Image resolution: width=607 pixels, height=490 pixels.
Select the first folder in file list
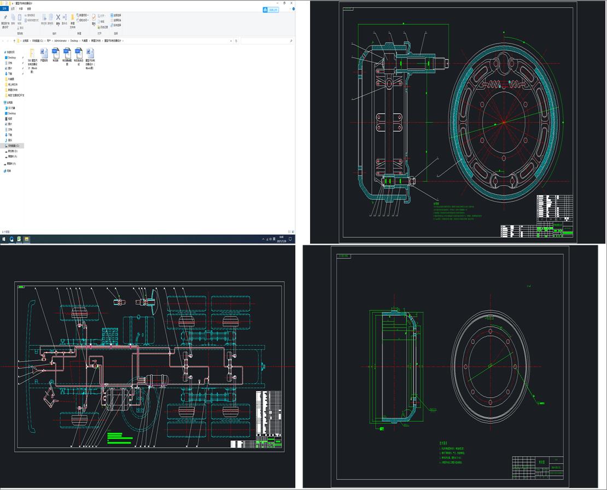[x=32, y=54]
